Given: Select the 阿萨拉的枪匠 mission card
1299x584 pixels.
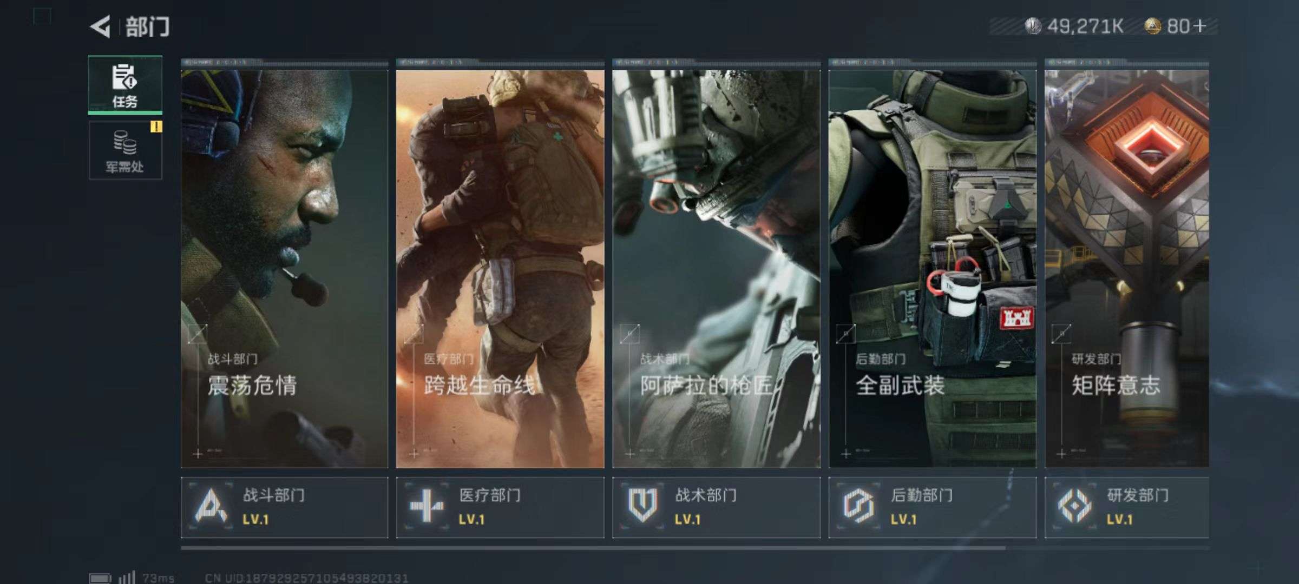Looking at the screenshot, I should point(716,264).
